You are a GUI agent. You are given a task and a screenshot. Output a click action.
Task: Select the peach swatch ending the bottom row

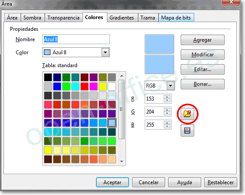point(112,159)
